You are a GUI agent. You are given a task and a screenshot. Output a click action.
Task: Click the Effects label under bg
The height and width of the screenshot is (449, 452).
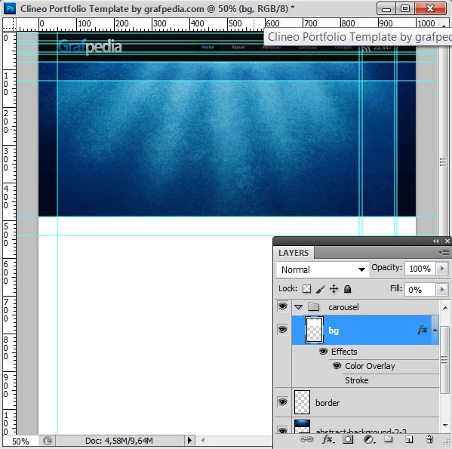point(344,352)
